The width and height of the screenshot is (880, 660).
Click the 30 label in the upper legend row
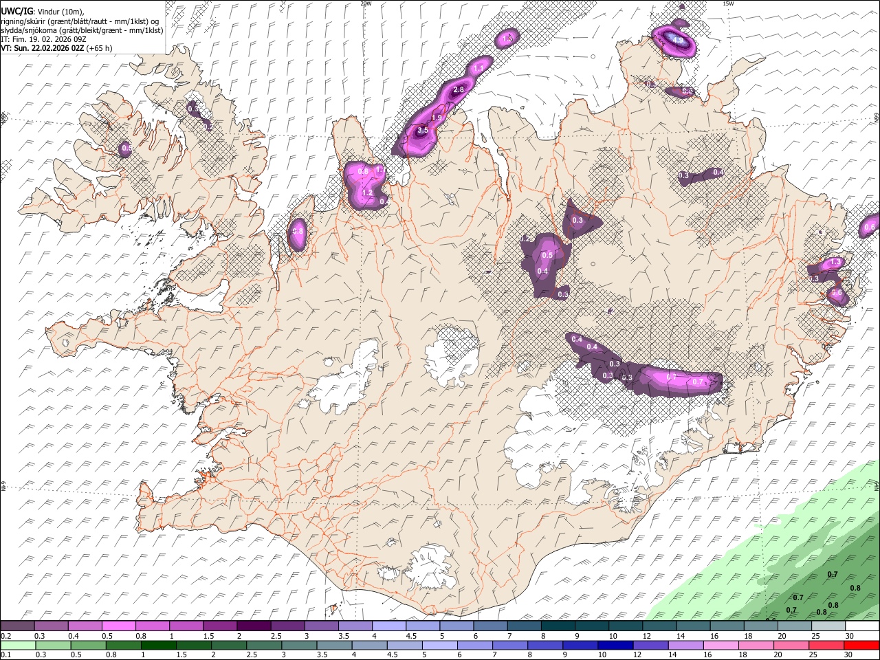coord(849,636)
